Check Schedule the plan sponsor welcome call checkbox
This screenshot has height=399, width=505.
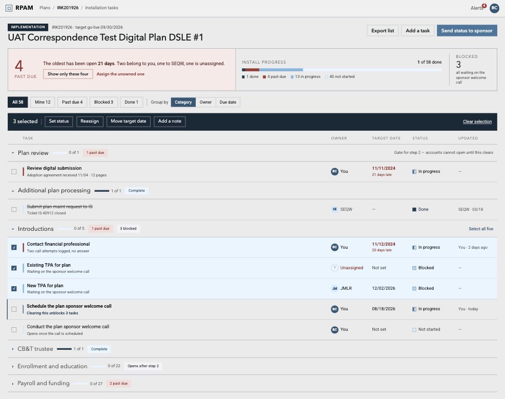click(x=14, y=309)
